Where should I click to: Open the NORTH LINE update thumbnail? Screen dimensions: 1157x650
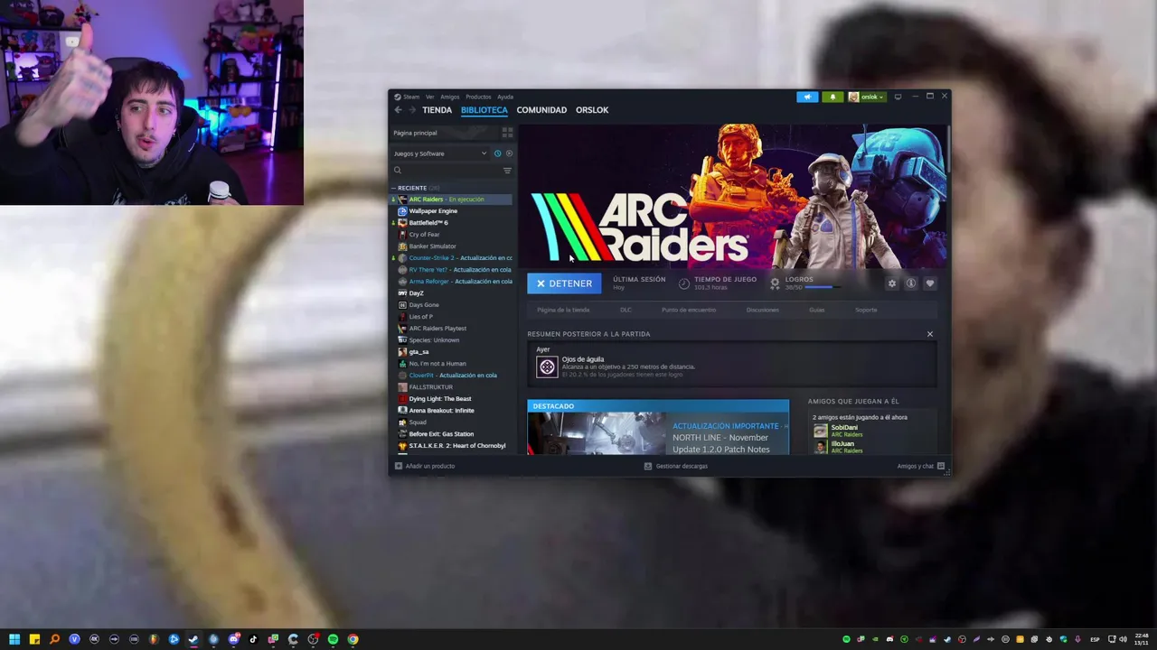pos(597,434)
